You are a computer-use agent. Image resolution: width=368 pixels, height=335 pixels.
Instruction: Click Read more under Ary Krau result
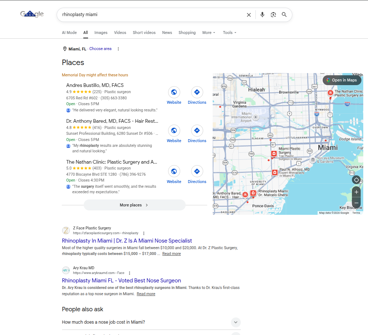pyautogui.click(x=146, y=294)
